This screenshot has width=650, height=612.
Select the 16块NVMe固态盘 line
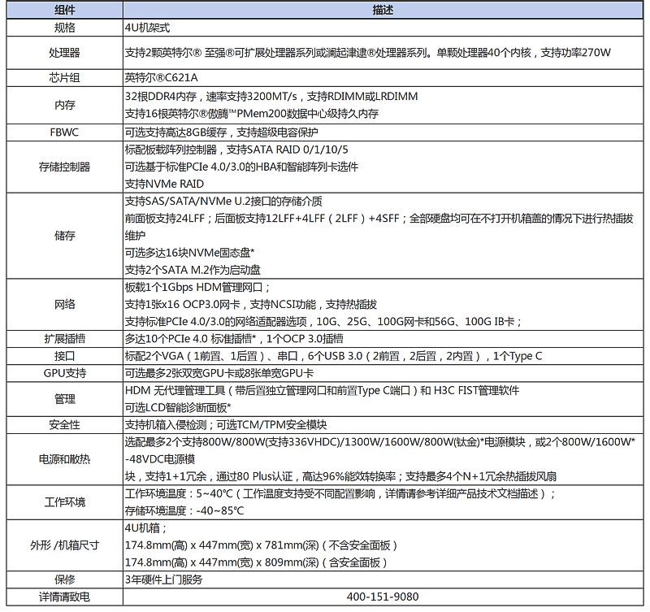pos(190,253)
